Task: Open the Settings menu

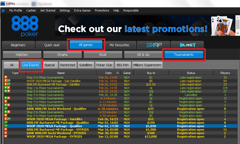Action: coord(65,10)
